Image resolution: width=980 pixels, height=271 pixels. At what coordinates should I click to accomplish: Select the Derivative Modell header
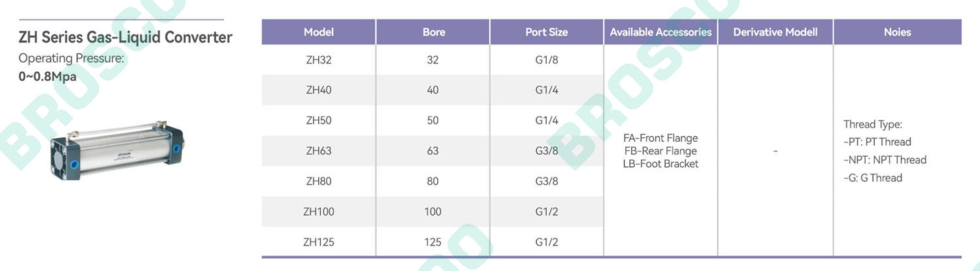pos(776,32)
